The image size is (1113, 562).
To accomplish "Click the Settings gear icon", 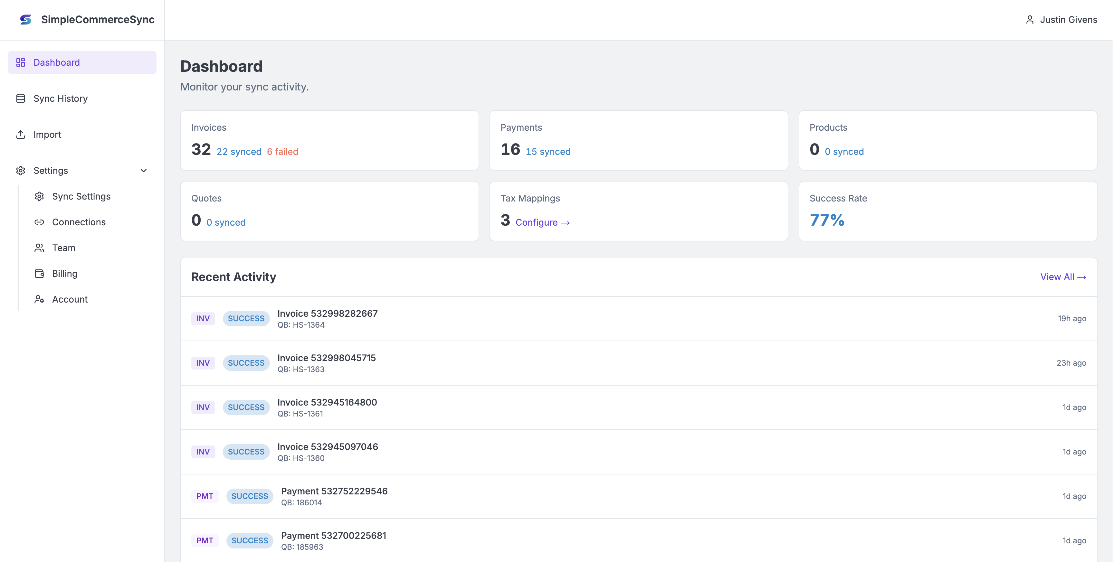I will point(20,171).
